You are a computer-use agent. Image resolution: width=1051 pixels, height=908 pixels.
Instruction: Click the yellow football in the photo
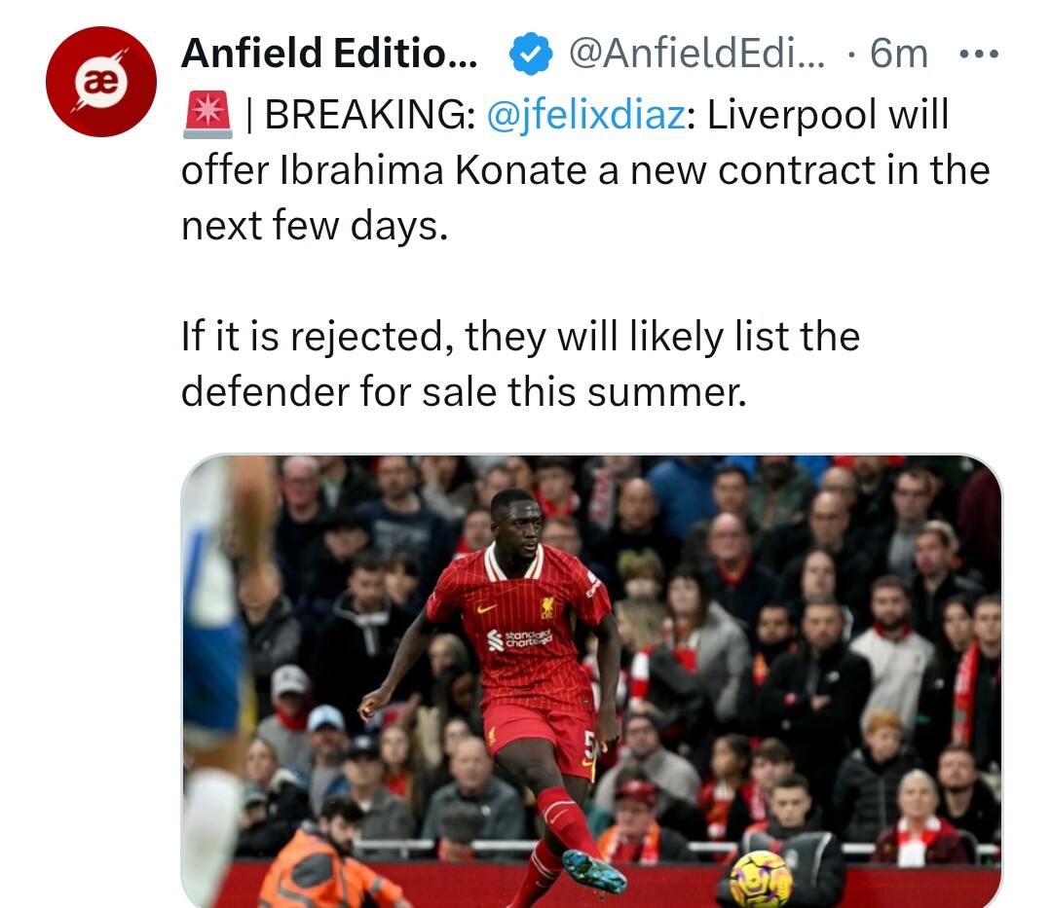coord(760,879)
